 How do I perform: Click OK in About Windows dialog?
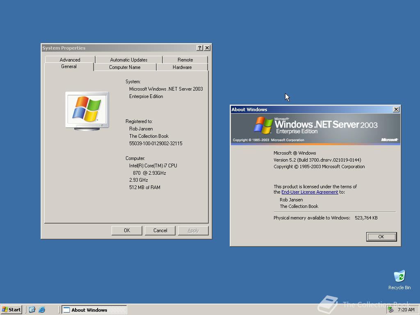click(x=381, y=237)
